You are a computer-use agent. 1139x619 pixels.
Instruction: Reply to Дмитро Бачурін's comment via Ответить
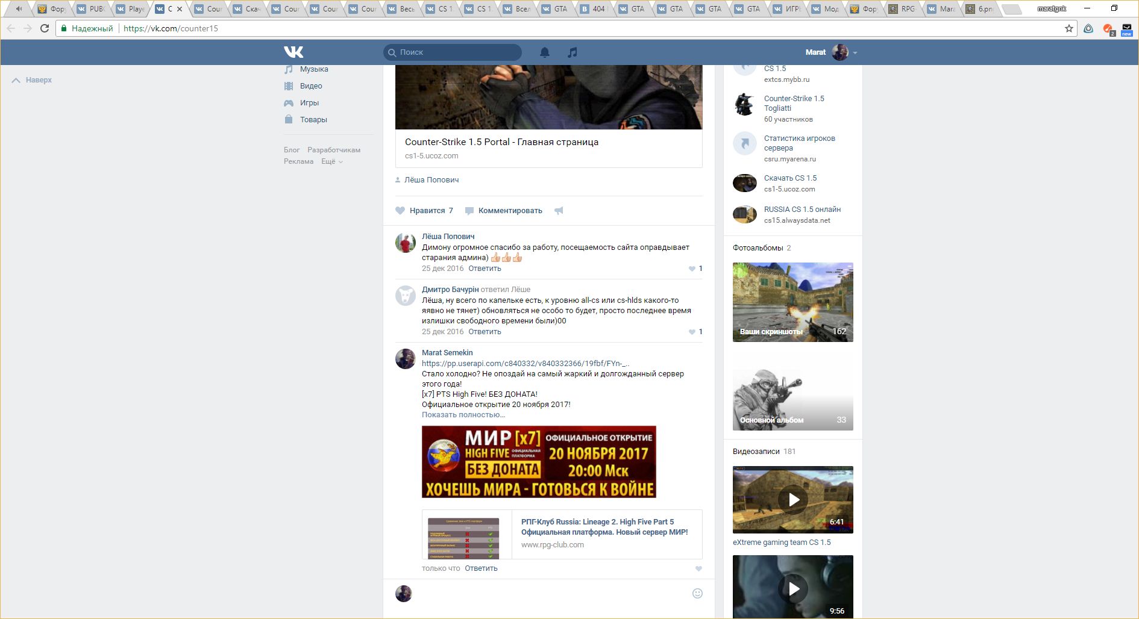tap(485, 332)
